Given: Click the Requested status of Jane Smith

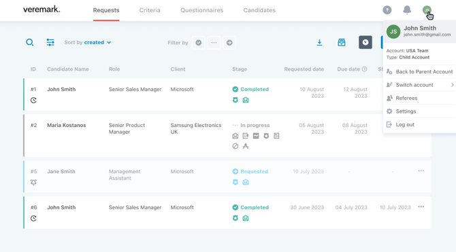Looking at the screenshot, I should coord(250,171).
